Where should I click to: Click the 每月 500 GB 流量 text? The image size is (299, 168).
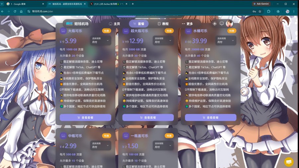coord(71,154)
